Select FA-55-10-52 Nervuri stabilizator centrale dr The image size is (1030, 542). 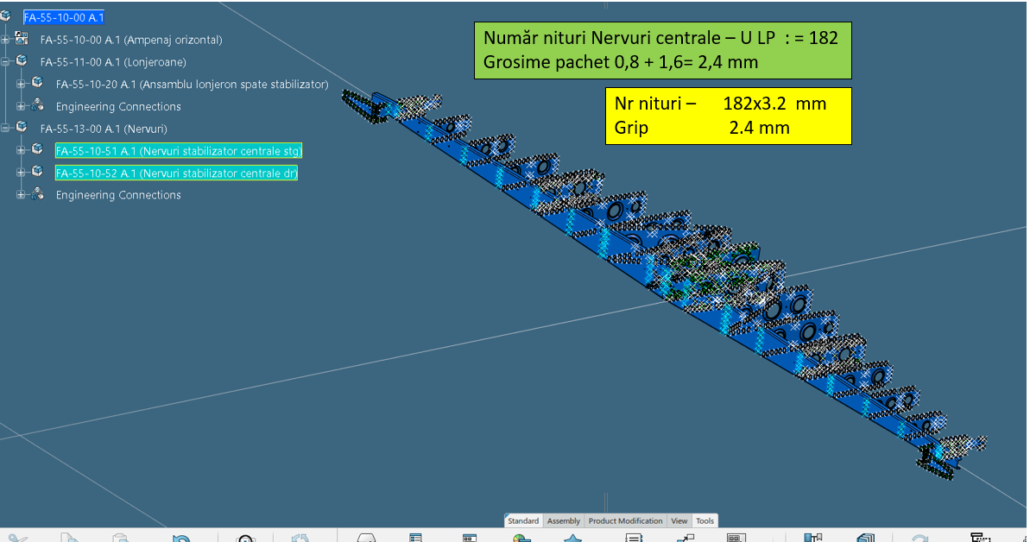click(176, 173)
